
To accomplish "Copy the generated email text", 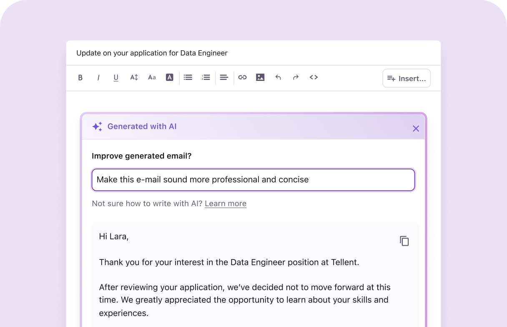I will [404, 241].
